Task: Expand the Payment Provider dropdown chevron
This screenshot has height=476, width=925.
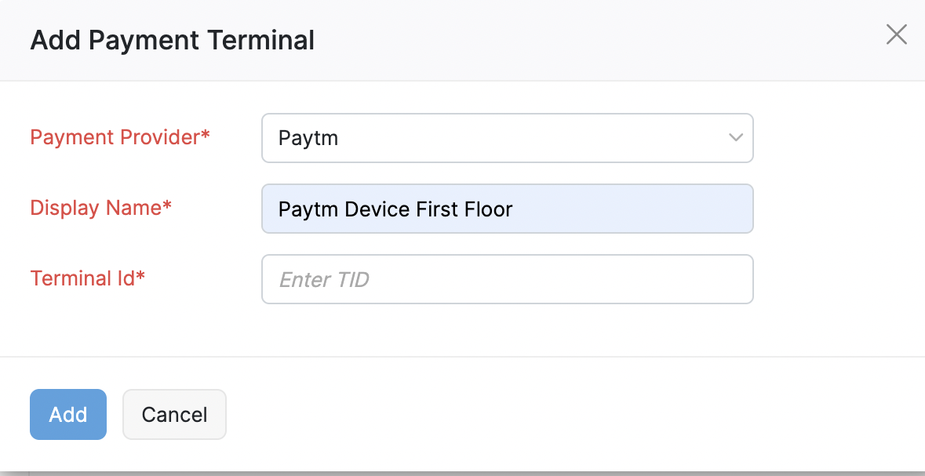Action: (x=735, y=138)
